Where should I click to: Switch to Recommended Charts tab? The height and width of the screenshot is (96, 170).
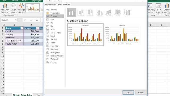[53, 5]
